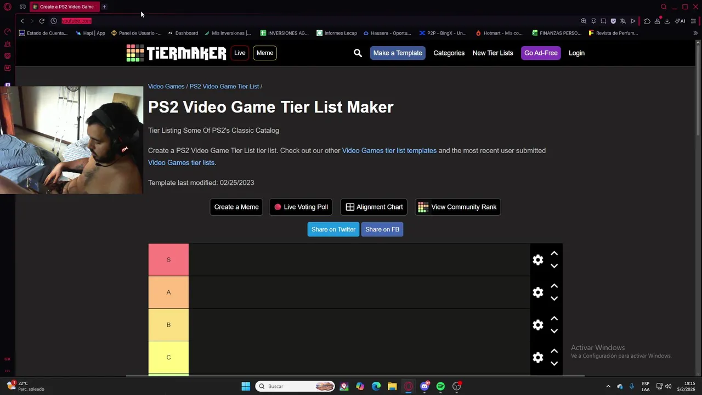
Task: Open the extensions cube icon
Action: (x=647, y=21)
